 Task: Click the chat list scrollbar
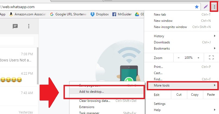tap(38, 65)
